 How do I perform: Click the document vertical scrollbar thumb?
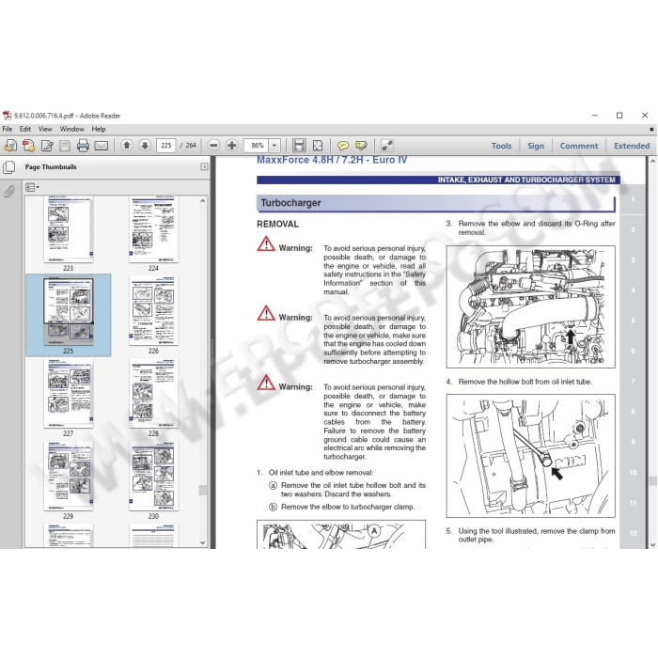tap(652, 481)
